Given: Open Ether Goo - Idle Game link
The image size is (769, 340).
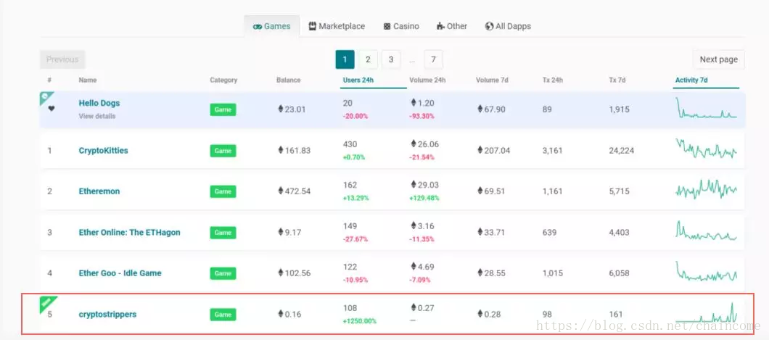Looking at the screenshot, I should (120, 273).
